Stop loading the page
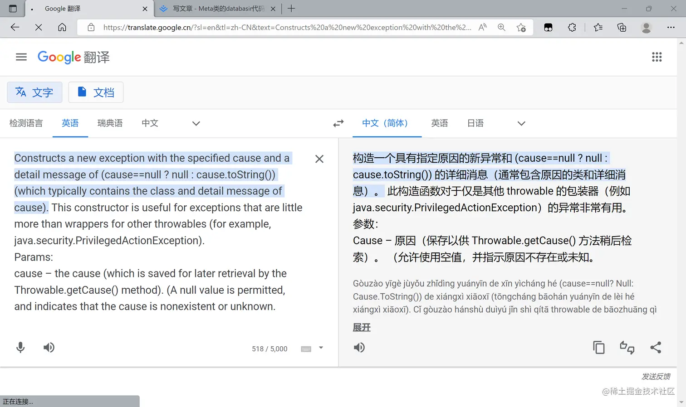This screenshot has height=407, width=686. (x=39, y=27)
